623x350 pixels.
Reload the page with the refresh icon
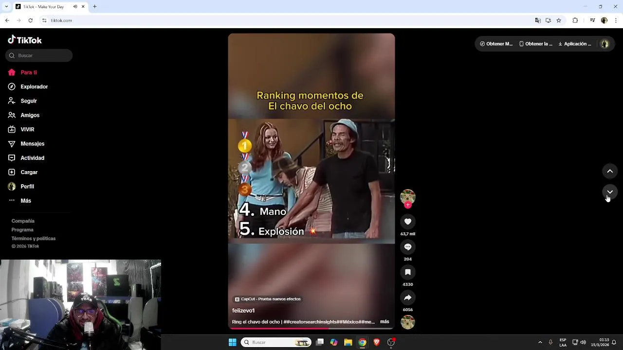[30, 20]
